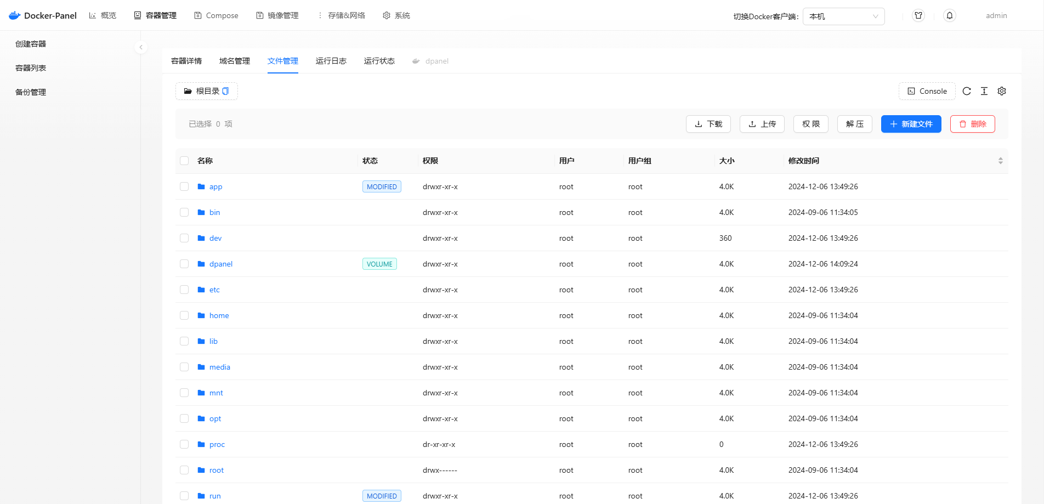Sort by 修改时间 using the sort arrows
Screen dimensions: 1044x504
(1000, 161)
